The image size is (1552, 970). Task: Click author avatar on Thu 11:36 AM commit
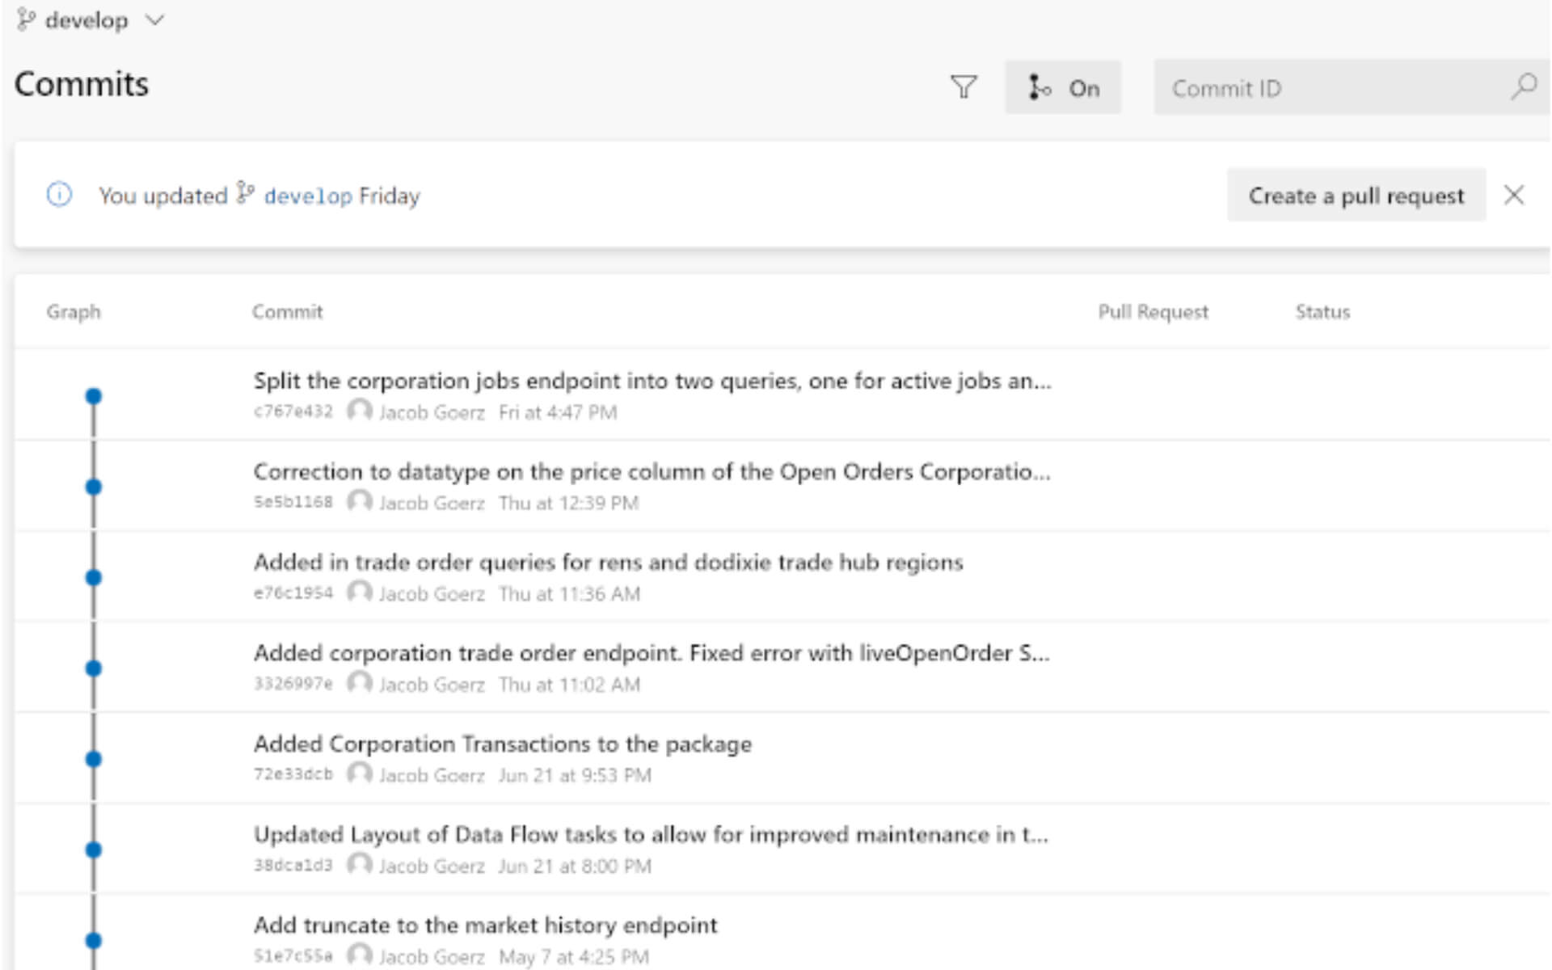[x=360, y=593]
